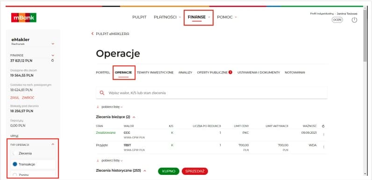372x180 pixels.
Task: Click the search magnifier icon
Action: [x=102, y=93]
